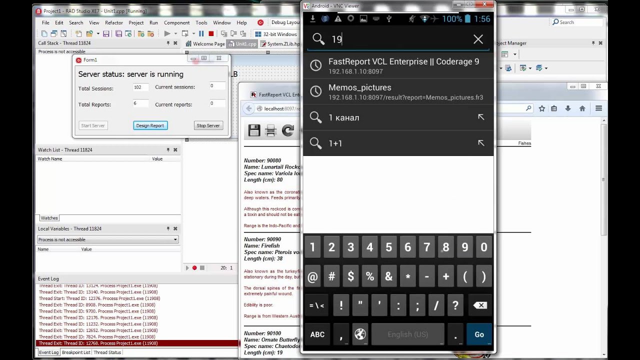Stop the program with the red square

211,34
